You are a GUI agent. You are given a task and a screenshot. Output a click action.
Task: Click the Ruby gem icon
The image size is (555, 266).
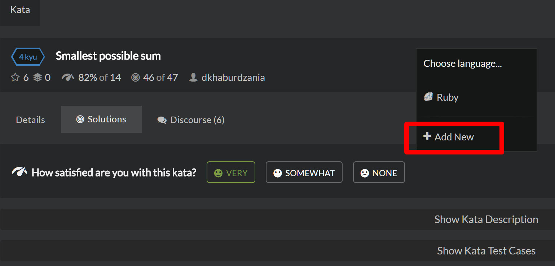point(428,97)
